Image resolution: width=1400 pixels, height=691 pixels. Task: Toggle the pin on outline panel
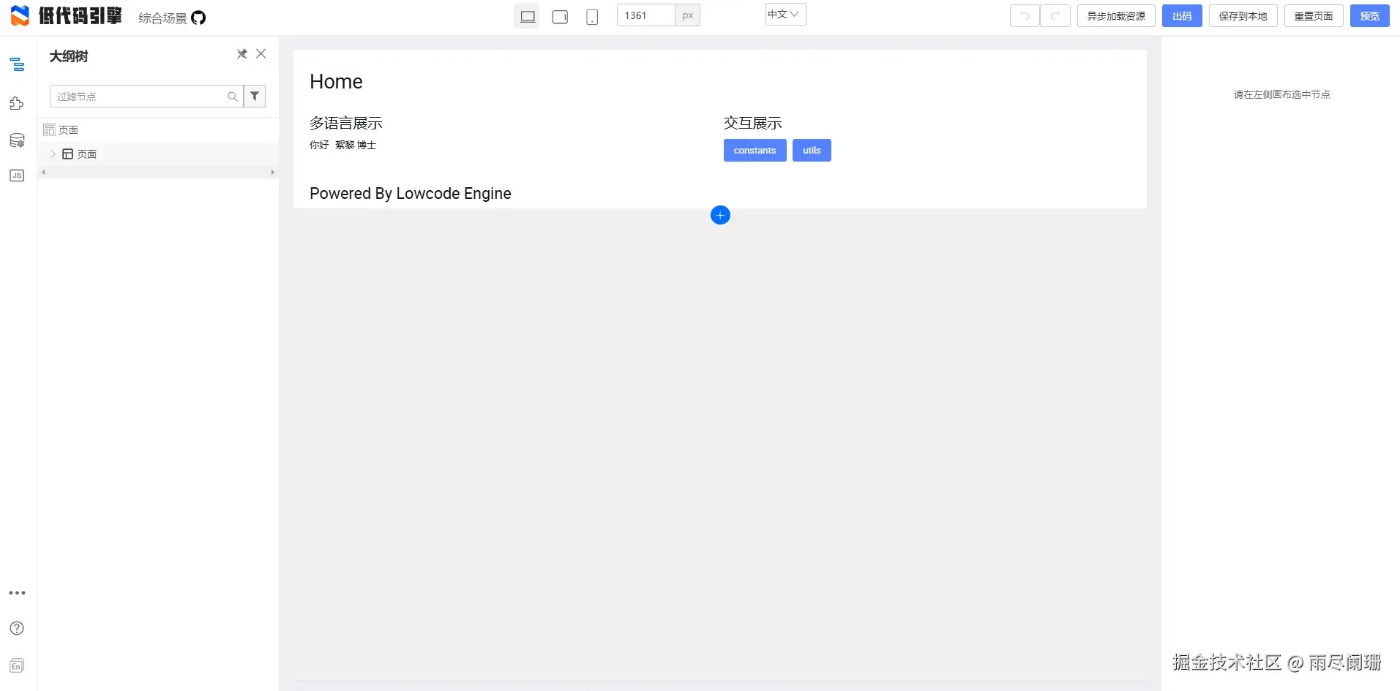[x=242, y=54]
